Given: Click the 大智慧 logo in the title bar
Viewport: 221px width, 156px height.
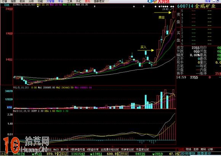Looking at the screenshot, I should 159,1.
